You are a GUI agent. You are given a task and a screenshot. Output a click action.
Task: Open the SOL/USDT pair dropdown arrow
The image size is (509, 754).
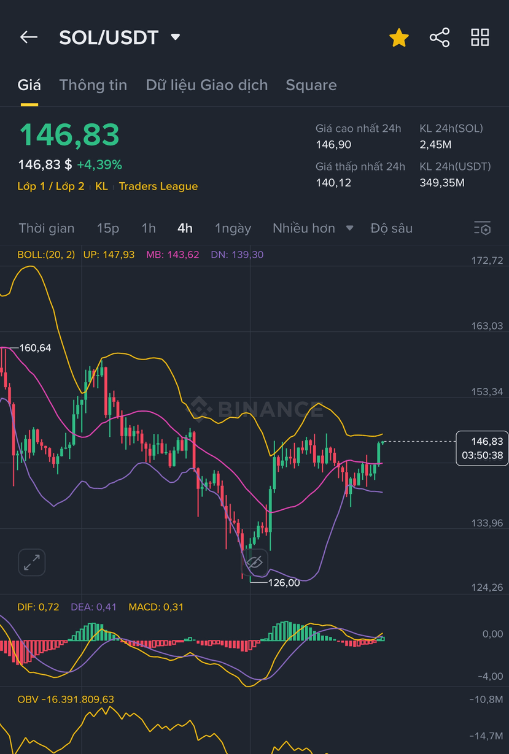[176, 37]
